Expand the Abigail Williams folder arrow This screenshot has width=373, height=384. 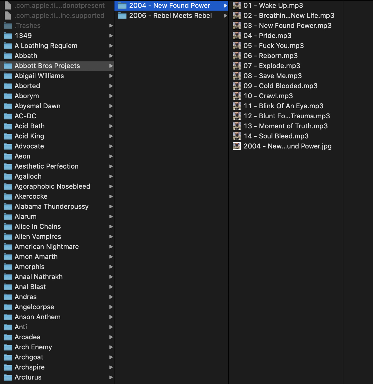click(111, 76)
